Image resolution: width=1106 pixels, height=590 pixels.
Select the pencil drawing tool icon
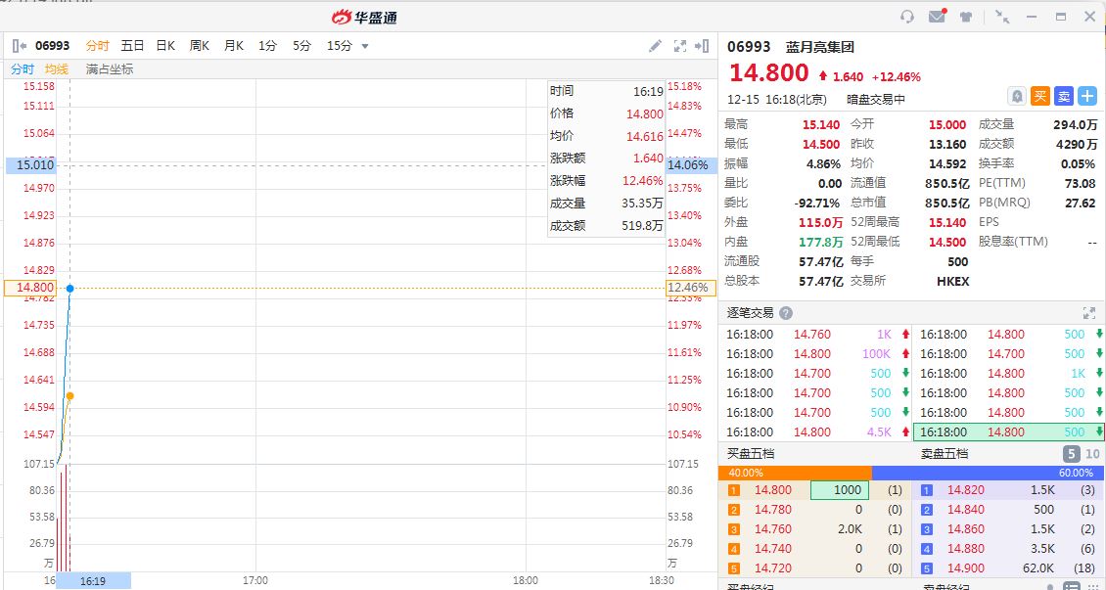(655, 46)
